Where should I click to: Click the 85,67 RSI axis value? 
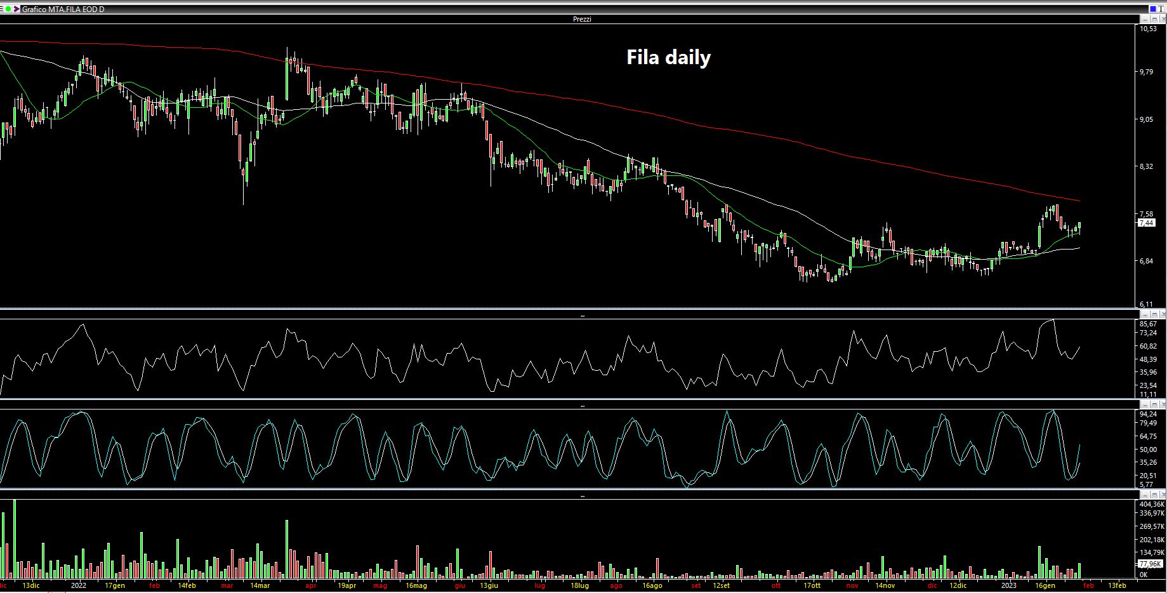tap(1148, 324)
